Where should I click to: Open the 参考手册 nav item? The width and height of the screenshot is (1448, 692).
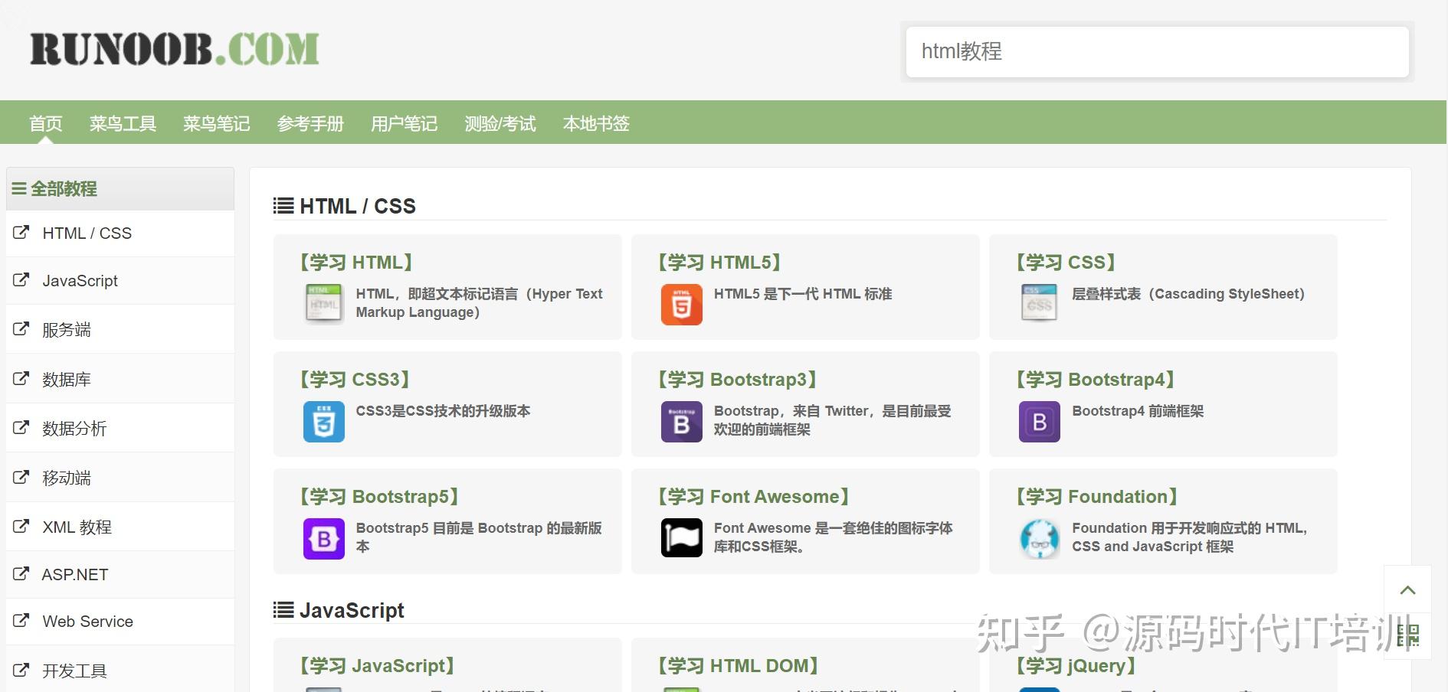click(x=310, y=123)
